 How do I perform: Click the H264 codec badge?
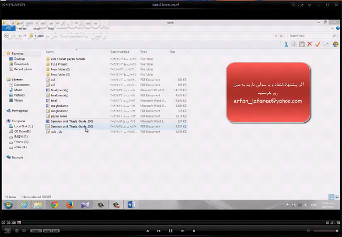point(36,231)
